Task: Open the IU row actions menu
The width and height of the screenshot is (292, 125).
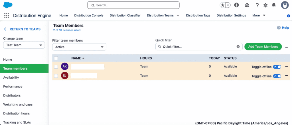Action: (286, 75)
